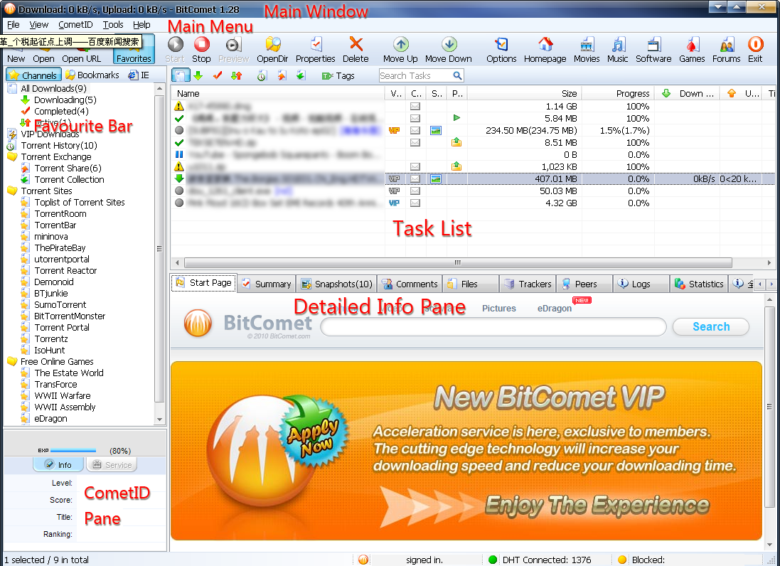Click the Open URL toolbar button
Viewport: 780px width, 566px height.
coord(81,59)
